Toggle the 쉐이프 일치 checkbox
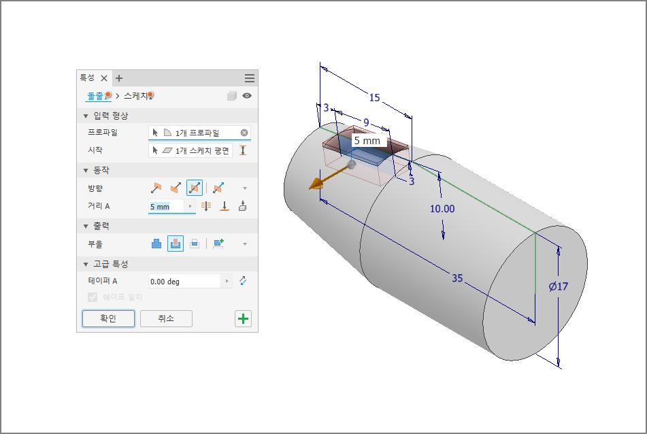The image size is (647, 434). coord(93,297)
